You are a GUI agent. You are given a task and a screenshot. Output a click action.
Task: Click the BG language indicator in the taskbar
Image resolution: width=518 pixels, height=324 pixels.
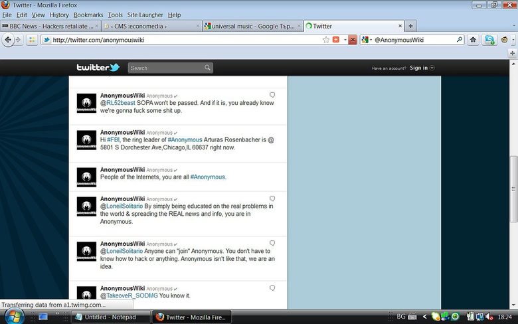[401, 317]
